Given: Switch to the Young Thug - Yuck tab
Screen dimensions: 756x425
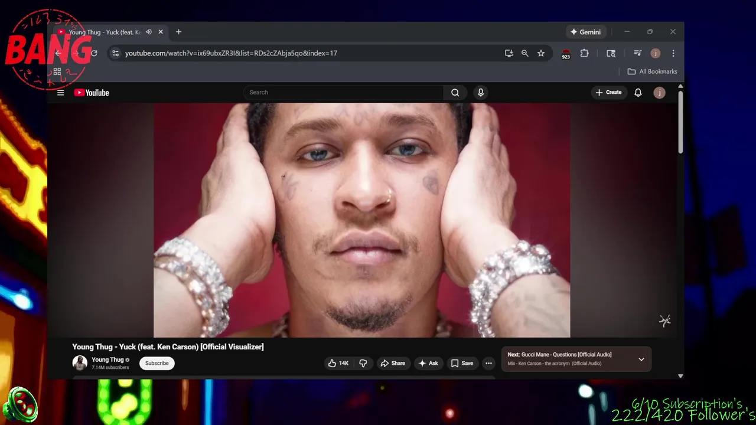Looking at the screenshot, I should coord(105,32).
